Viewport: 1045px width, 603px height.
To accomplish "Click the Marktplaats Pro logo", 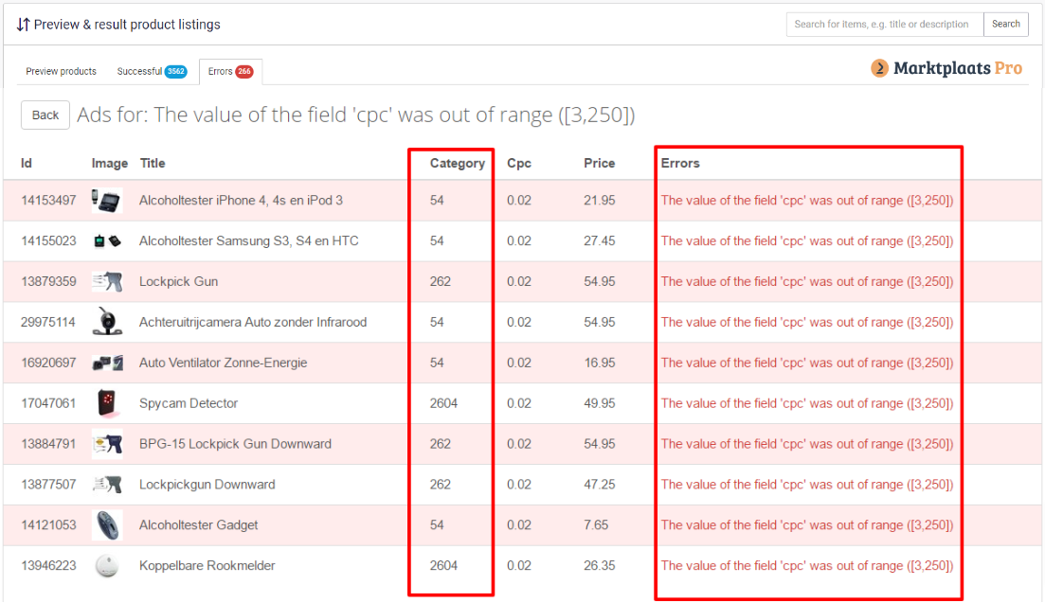I will [x=946, y=68].
